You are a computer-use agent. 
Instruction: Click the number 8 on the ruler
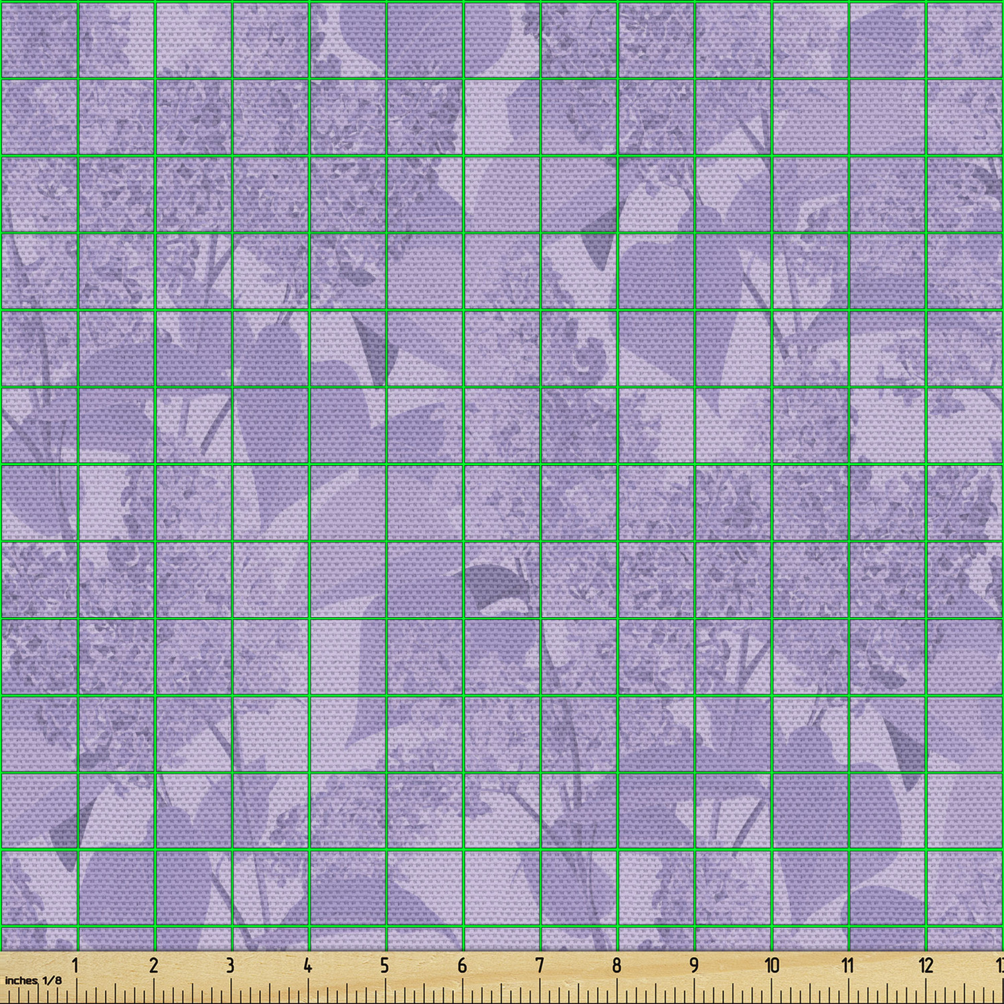(x=616, y=965)
